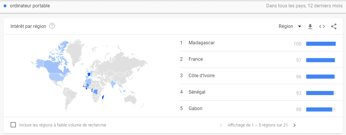This screenshot has width=346, height=135.
Task: Click the Gabon region row
Action: (258, 109)
